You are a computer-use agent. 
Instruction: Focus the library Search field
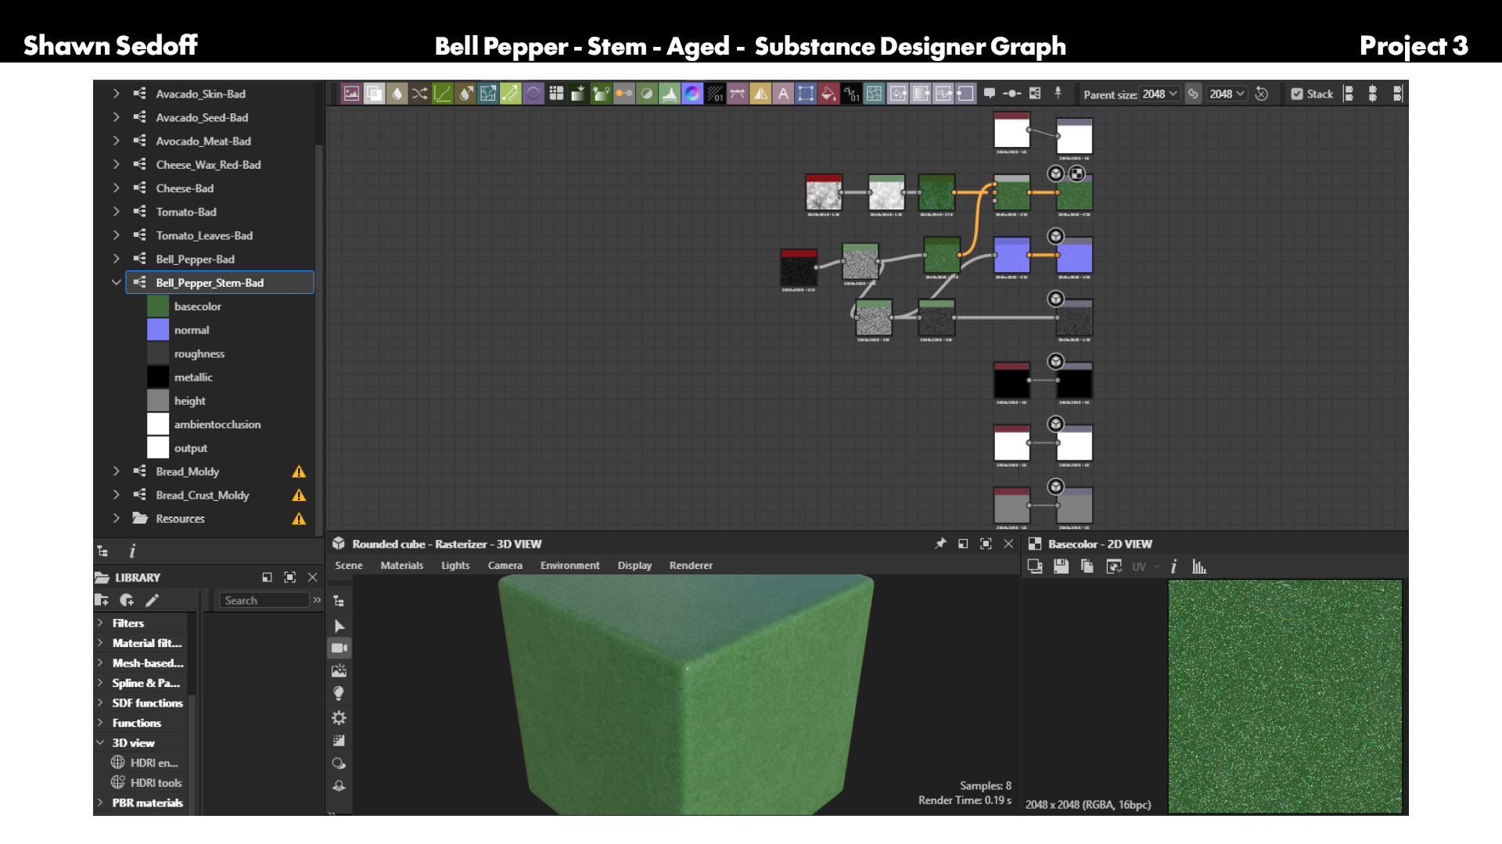point(264,600)
